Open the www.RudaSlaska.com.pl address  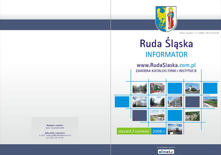pos(166,65)
